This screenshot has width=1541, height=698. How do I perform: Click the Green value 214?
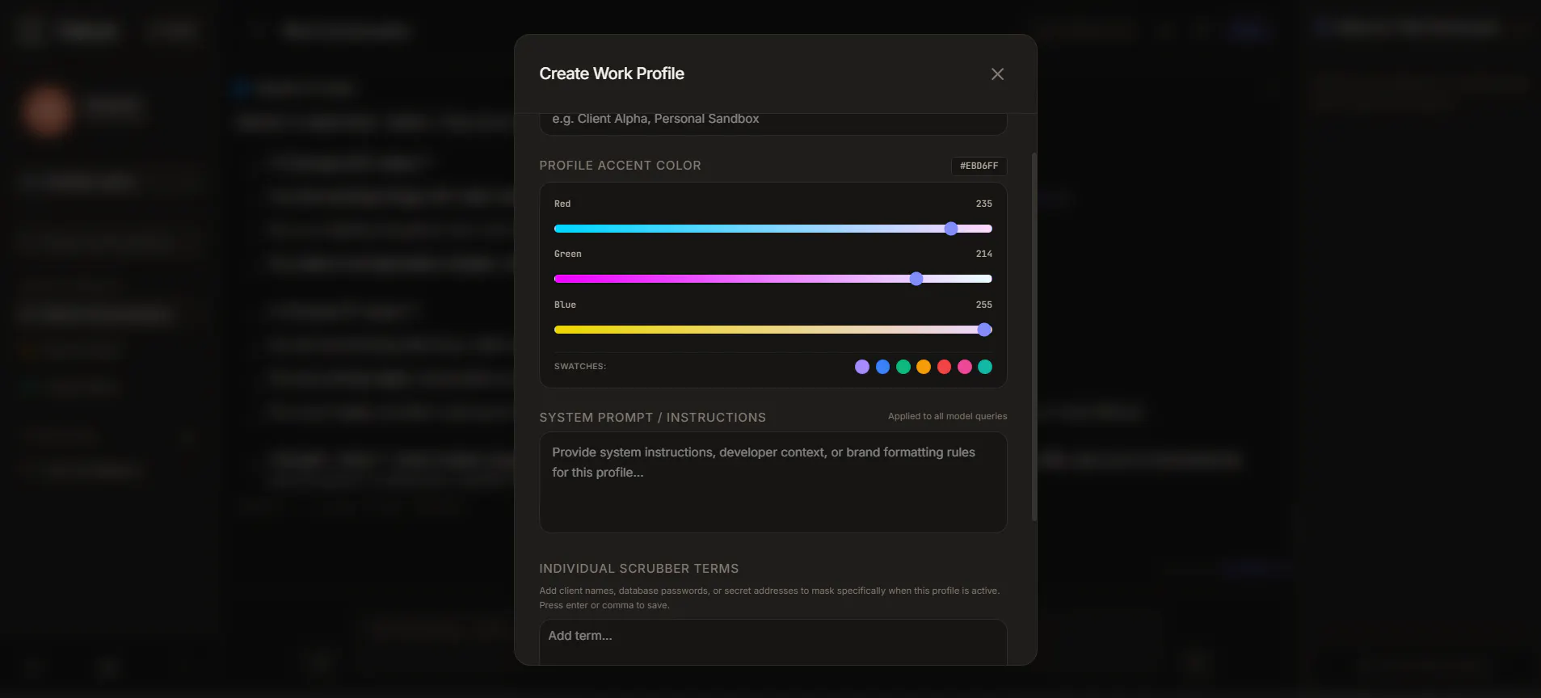coord(983,254)
